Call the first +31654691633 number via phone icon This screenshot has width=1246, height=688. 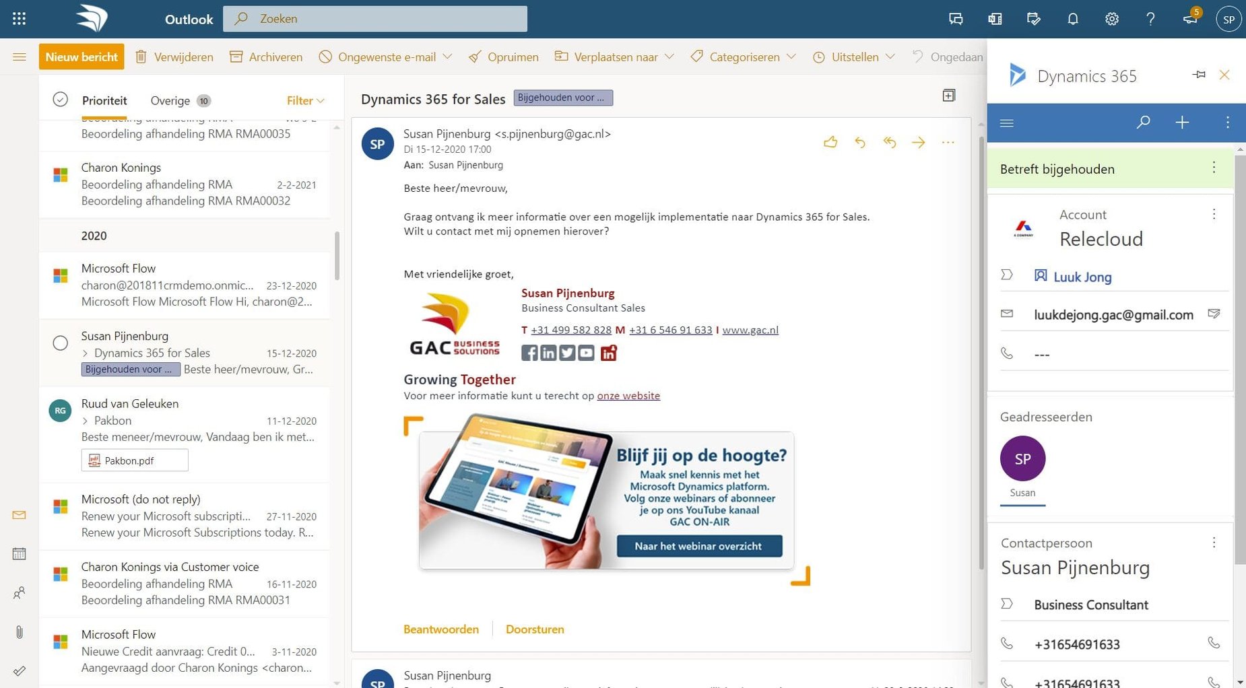point(1214,643)
